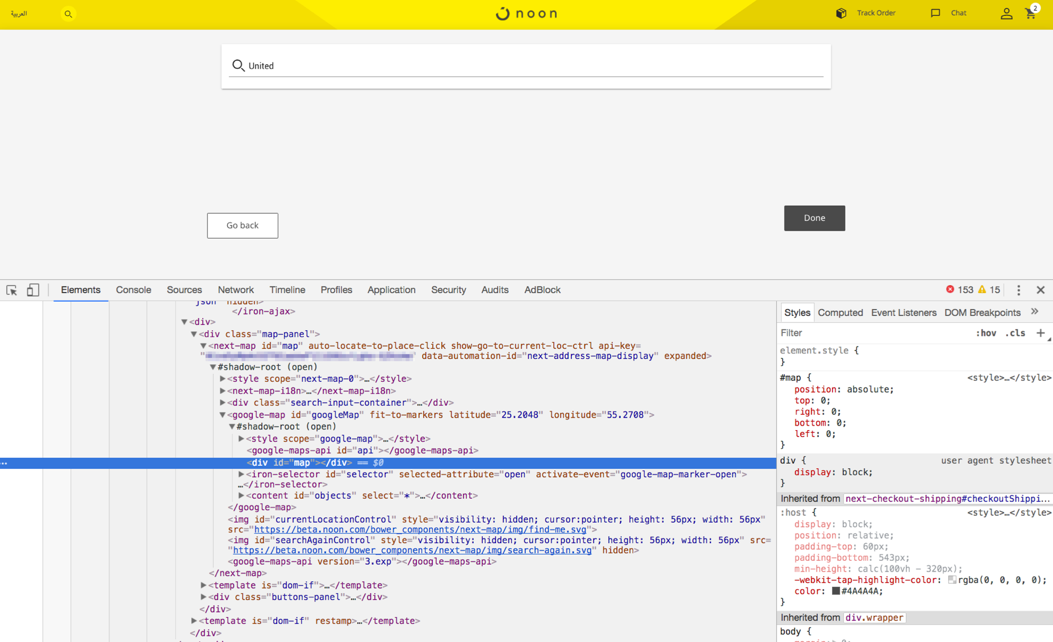
Task: Click the Done button
Action: [x=814, y=218]
